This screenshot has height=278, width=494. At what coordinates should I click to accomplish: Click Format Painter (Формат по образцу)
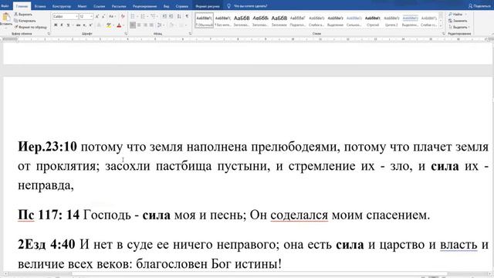coord(31,27)
